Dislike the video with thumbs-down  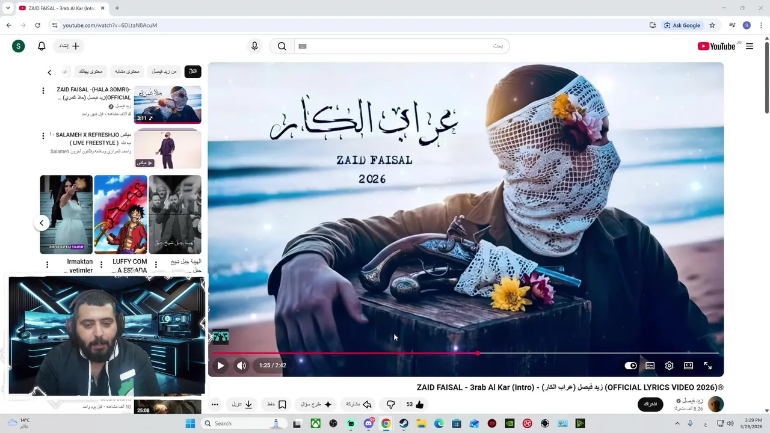(x=390, y=404)
